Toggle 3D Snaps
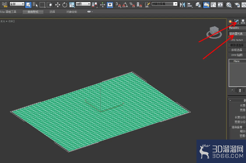The image size is (246, 163). pos(118,5)
